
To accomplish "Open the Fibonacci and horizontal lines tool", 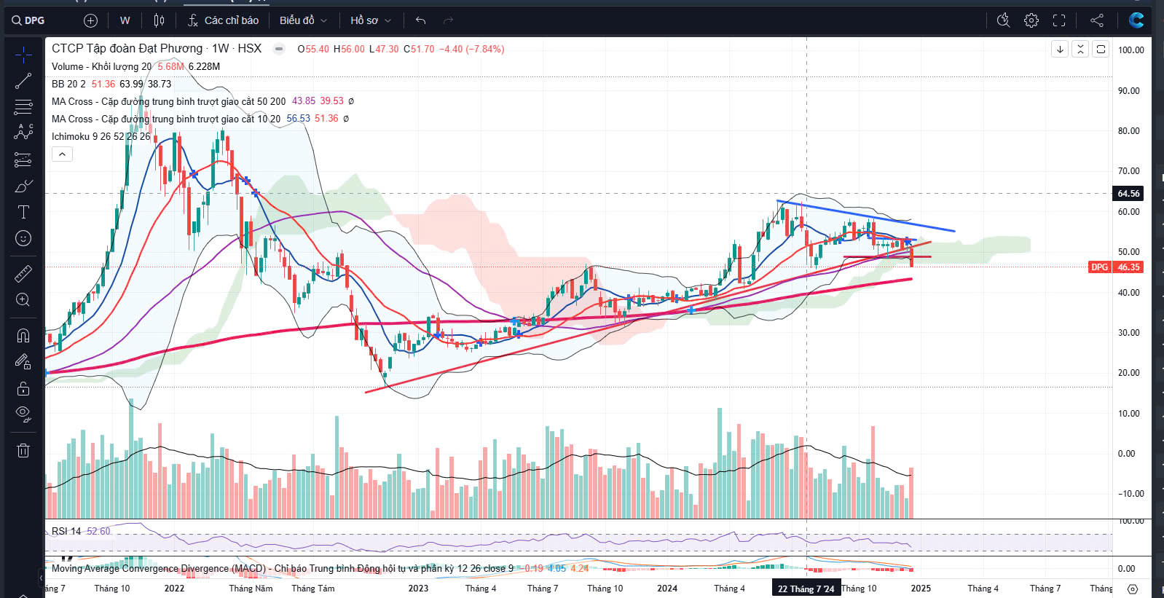I will coord(23,107).
